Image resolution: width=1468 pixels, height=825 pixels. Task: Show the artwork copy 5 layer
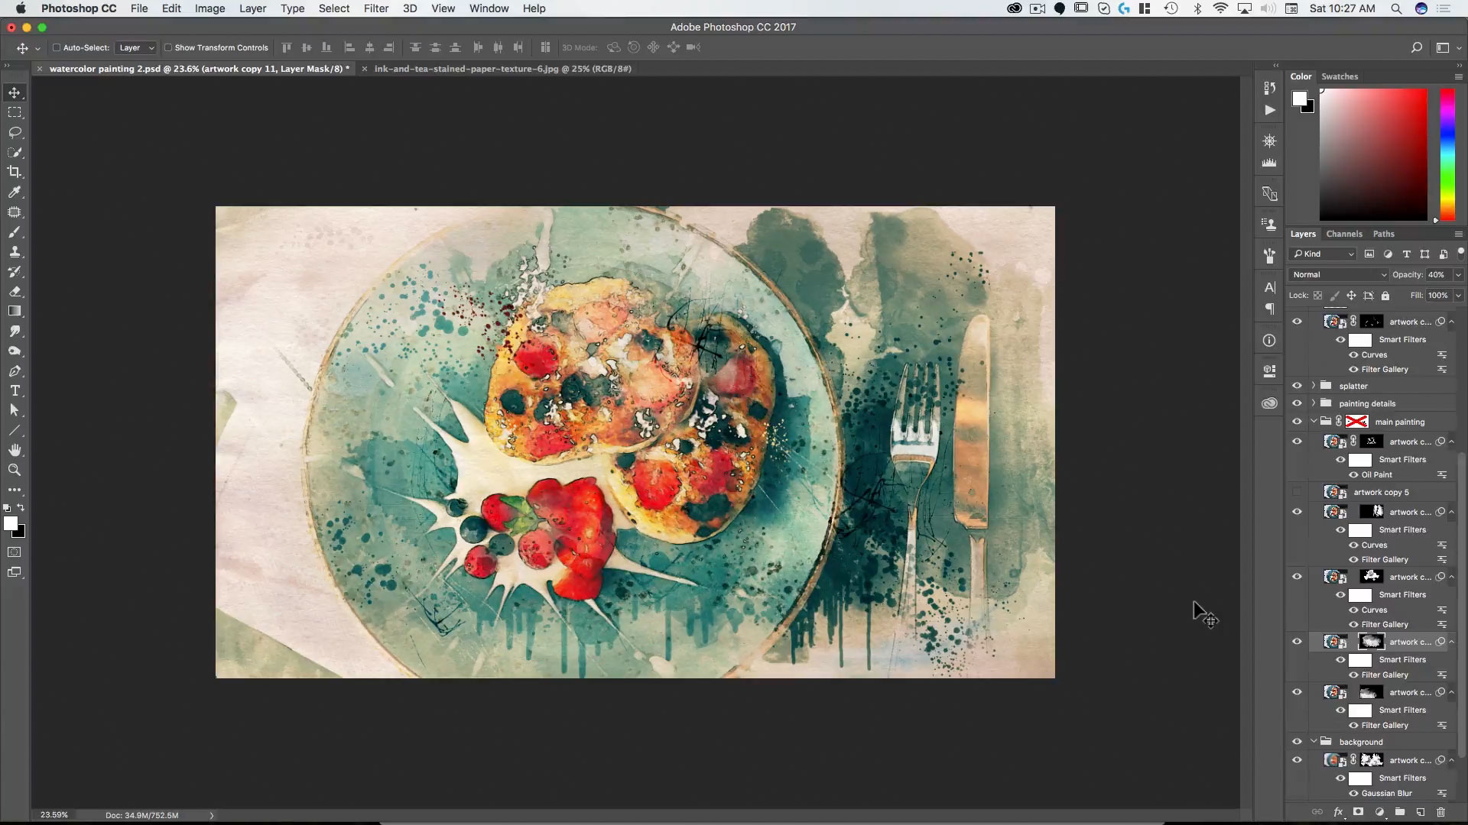point(1297,492)
